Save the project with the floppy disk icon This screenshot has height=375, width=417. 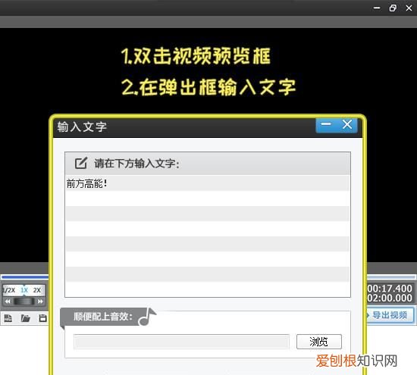pyautogui.click(x=42, y=318)
